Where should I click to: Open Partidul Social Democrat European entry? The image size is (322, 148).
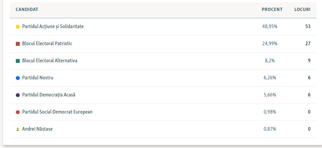click(57, 112)
